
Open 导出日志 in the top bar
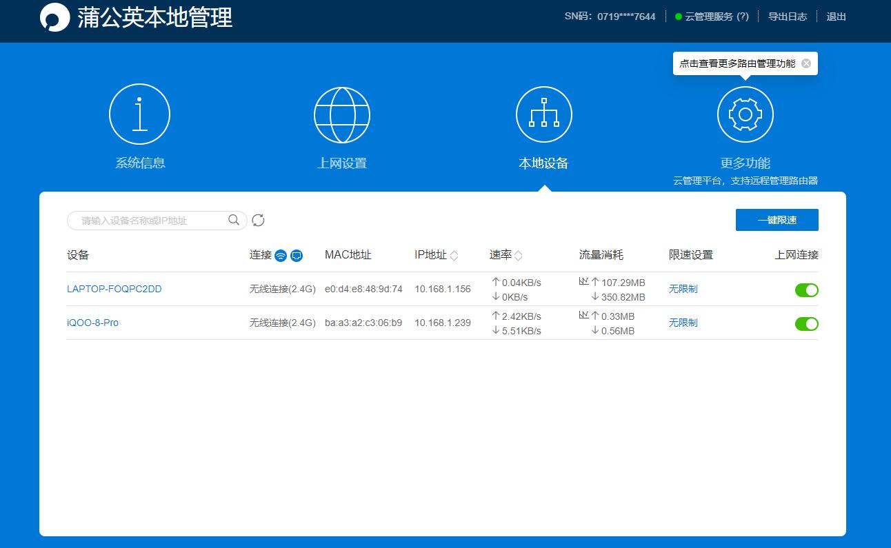788,16
